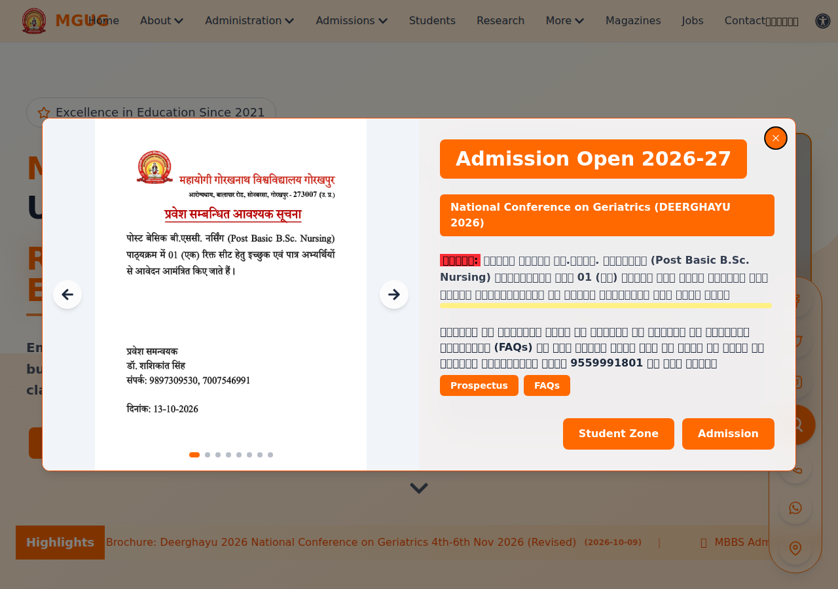
Task: Click the down chevron below popup
Action: [419, 488]
